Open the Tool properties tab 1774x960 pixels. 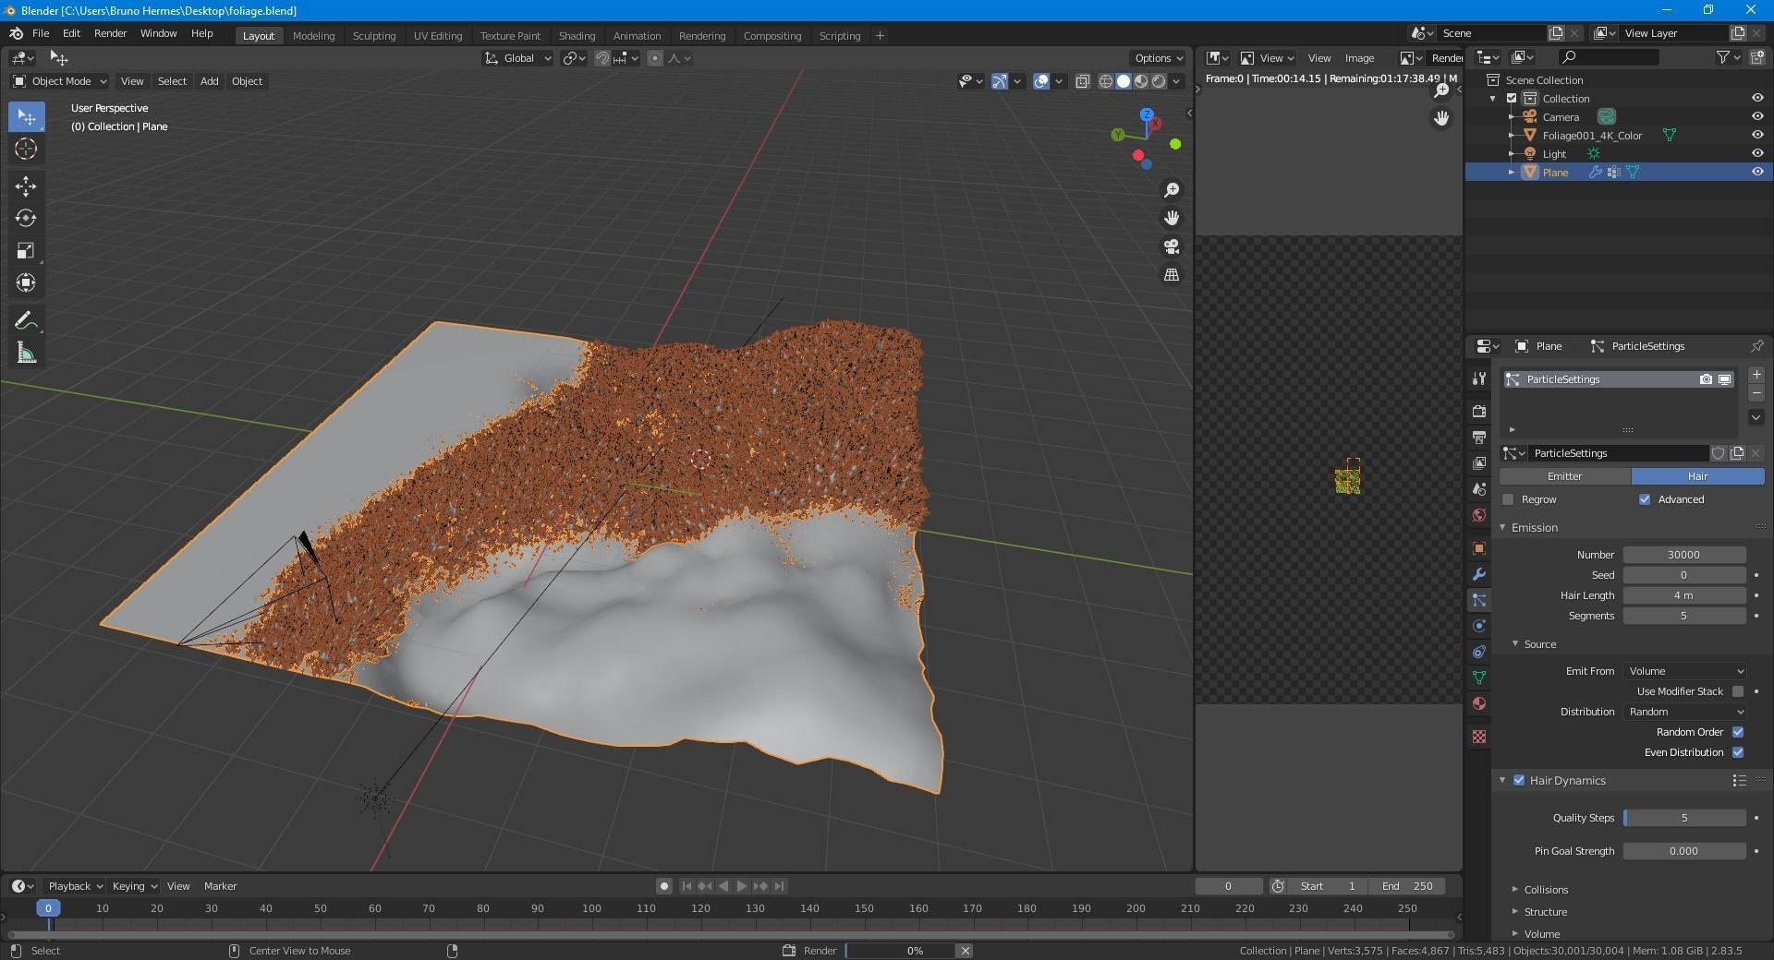click(x=1479, y=378)
